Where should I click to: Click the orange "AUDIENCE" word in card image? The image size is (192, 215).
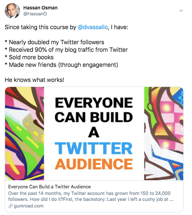point(94,164)
